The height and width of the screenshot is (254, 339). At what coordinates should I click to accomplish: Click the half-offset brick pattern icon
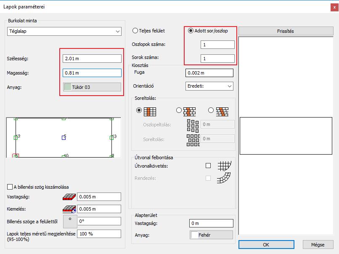click(x=190, y=112)
